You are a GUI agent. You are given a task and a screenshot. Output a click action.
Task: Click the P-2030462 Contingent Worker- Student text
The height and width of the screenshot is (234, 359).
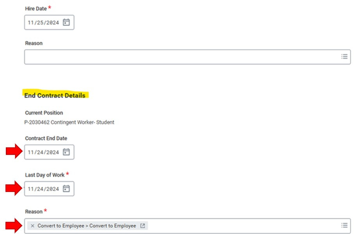[x=69, y=122]
